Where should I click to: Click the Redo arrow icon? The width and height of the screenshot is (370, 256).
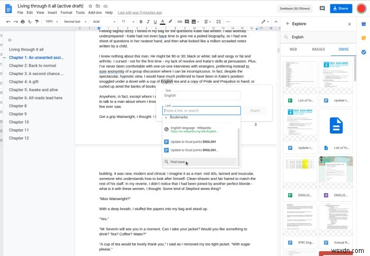(15, 22)
